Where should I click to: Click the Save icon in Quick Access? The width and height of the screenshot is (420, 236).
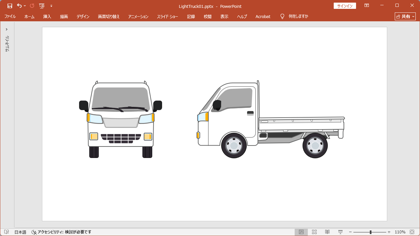[10, 6]
